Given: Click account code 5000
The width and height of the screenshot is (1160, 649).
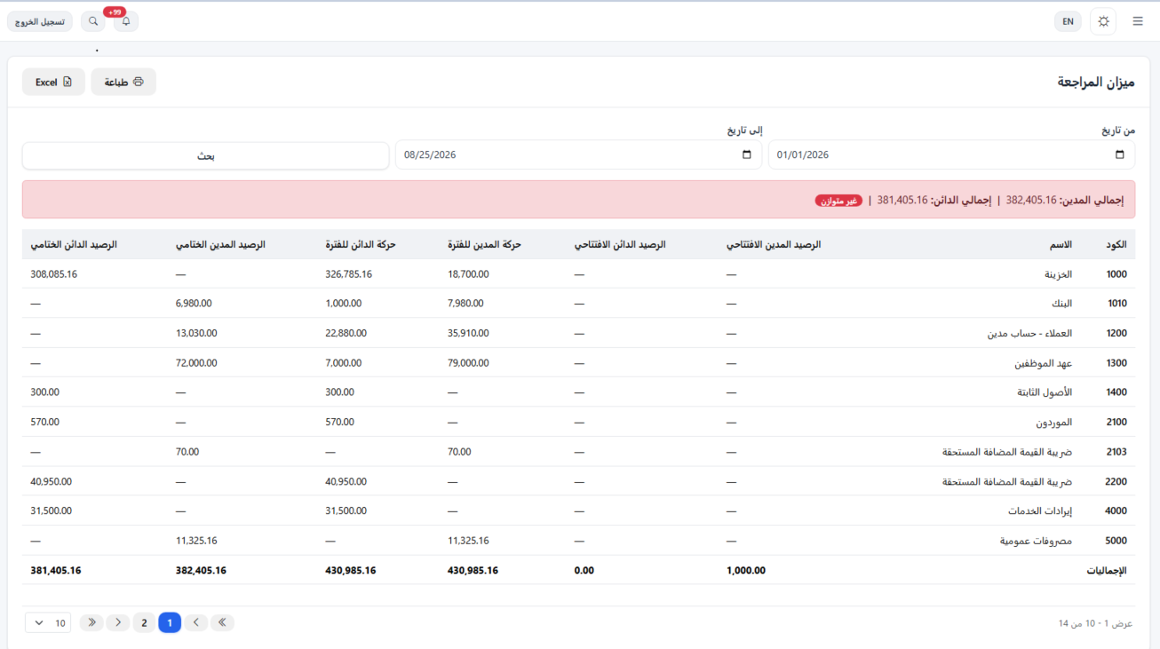Looking at the screenshot, I should coord(1116,541).
